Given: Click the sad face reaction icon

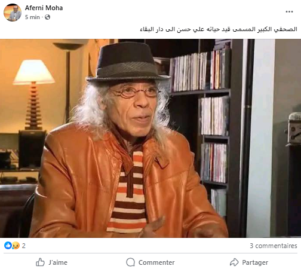Looking at the screenshot, I should click(x=16, y=246).
